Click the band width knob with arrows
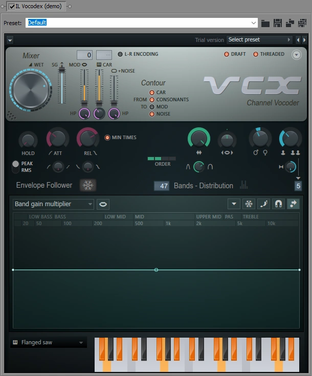The image size is (312, 376). point(199,138)
